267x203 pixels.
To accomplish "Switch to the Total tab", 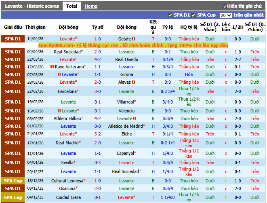I will pos(71,6).
